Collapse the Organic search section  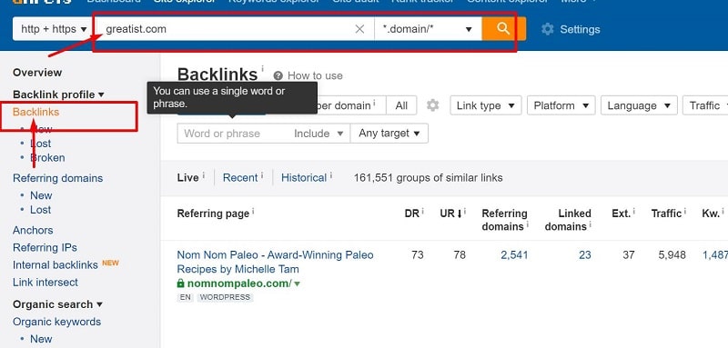click(x=57, y=304)
